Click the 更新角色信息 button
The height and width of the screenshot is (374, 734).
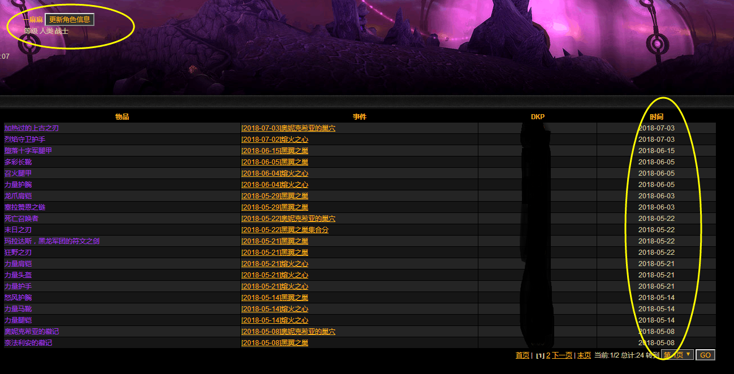(68, 18)
